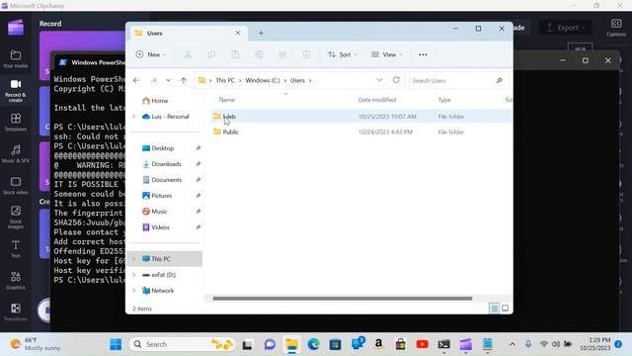Select the Users tab in Explorer
The width and height of the screenshot is (632, 356).
point(188,33)
